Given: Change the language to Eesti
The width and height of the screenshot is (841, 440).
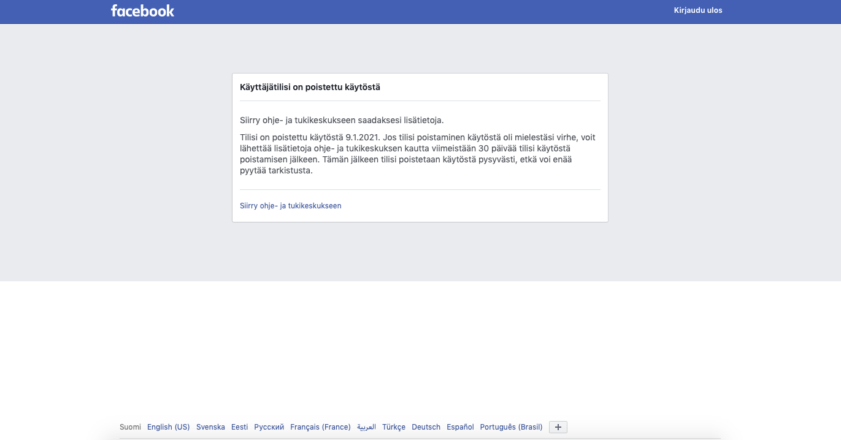Looking at the screenshot, I should click(x=239, y=427).
